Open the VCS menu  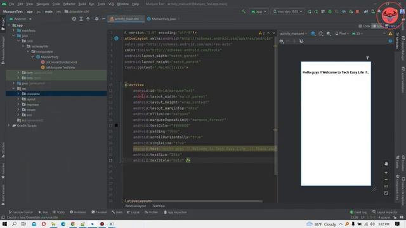(x=111, y=4)
